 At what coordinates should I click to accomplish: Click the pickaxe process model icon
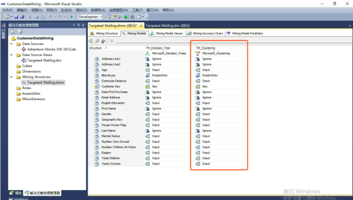click(x=103, y=41)
